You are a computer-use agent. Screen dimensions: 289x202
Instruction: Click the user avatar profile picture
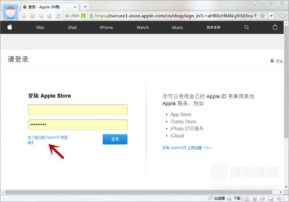coord(11,12)
